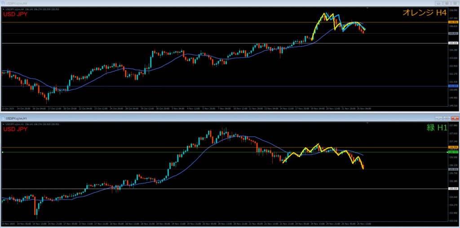Screen dimensions: 460x228
Task: Select the orange horizontal line on H4 chart
Action: tap(180, 22)
